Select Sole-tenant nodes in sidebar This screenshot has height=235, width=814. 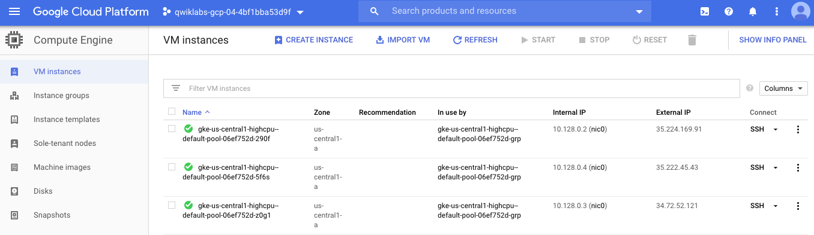pos(65,144)
